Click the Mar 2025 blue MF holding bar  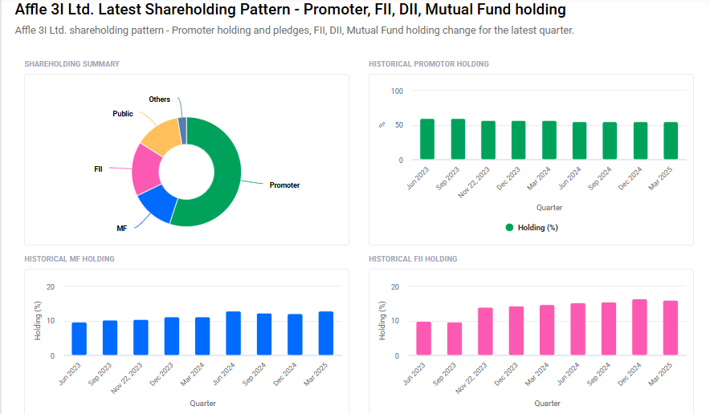(x=326, y=334)
